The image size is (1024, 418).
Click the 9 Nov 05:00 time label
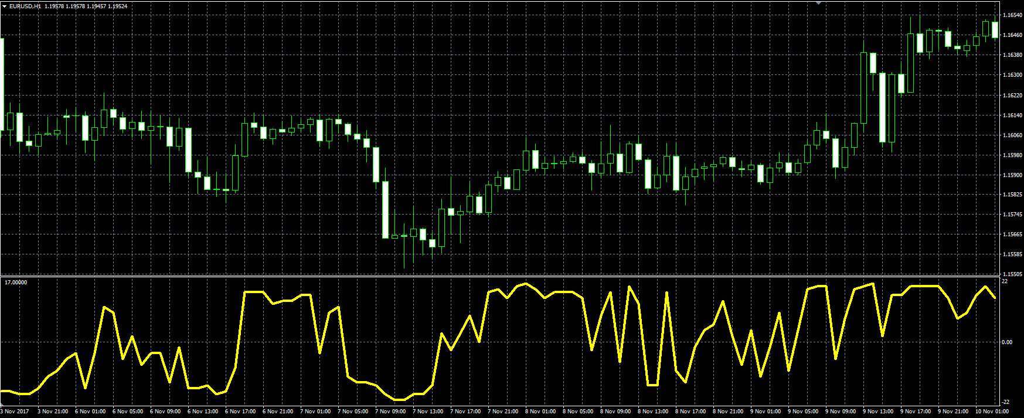tap(803, 412)
